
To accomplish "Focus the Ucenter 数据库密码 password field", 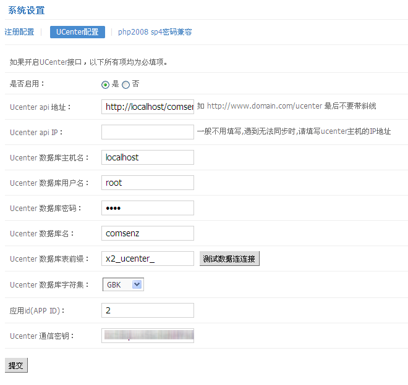I will pos(147,208).
